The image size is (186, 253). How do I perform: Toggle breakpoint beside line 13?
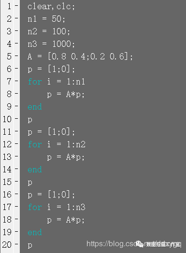coord(16,156)
